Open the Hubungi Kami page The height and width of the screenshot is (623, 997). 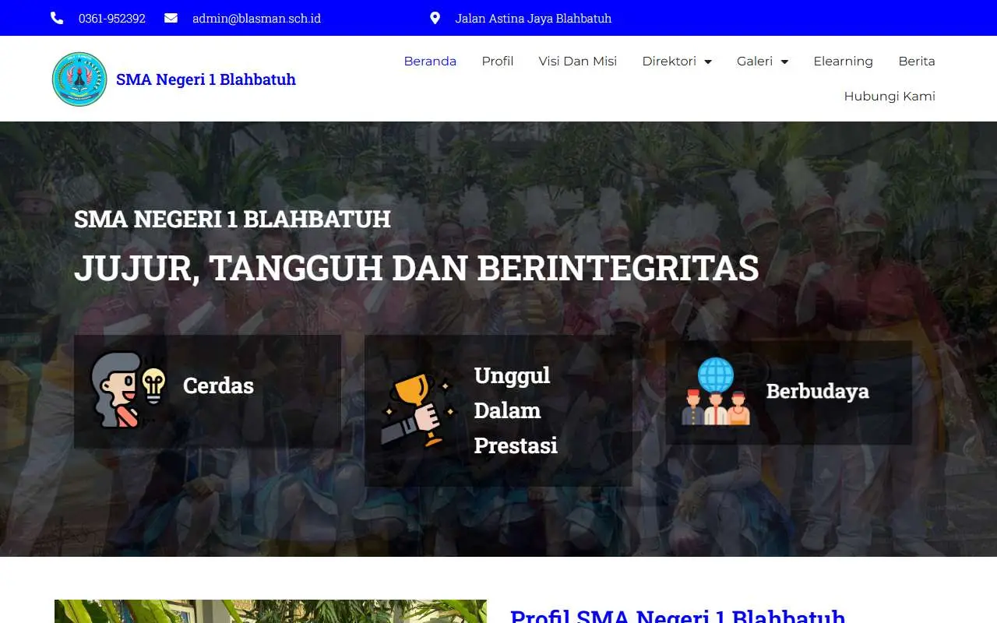tap(890, 96)
